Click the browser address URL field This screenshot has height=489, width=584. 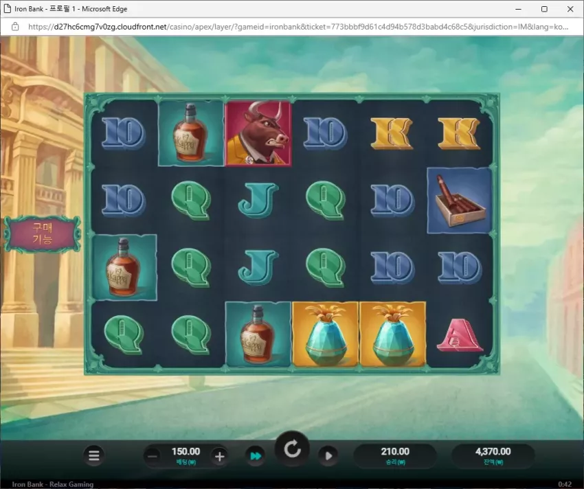(x=298, y=27)
